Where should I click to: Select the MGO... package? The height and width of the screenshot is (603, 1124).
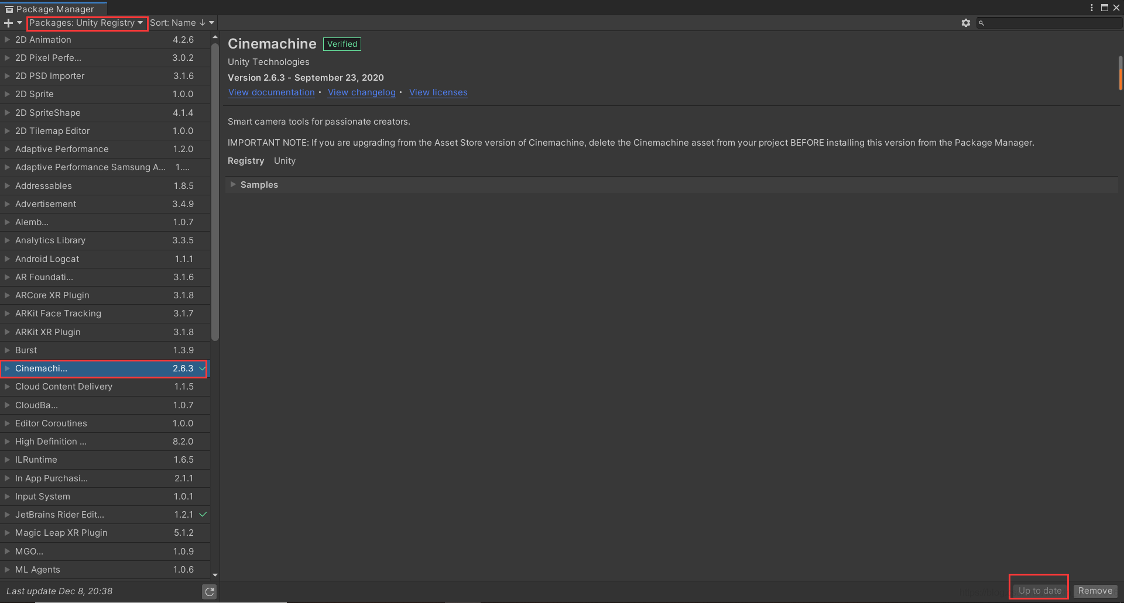click(x=105, y=552)
